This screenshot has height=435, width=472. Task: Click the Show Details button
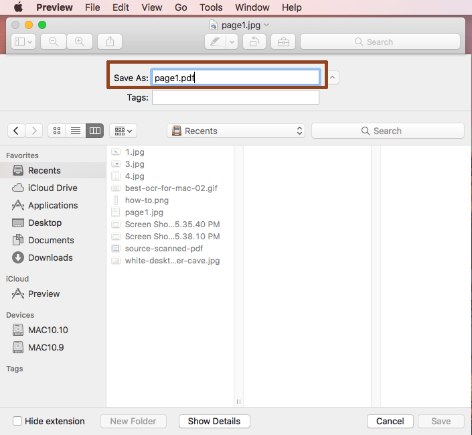(214, 421)
